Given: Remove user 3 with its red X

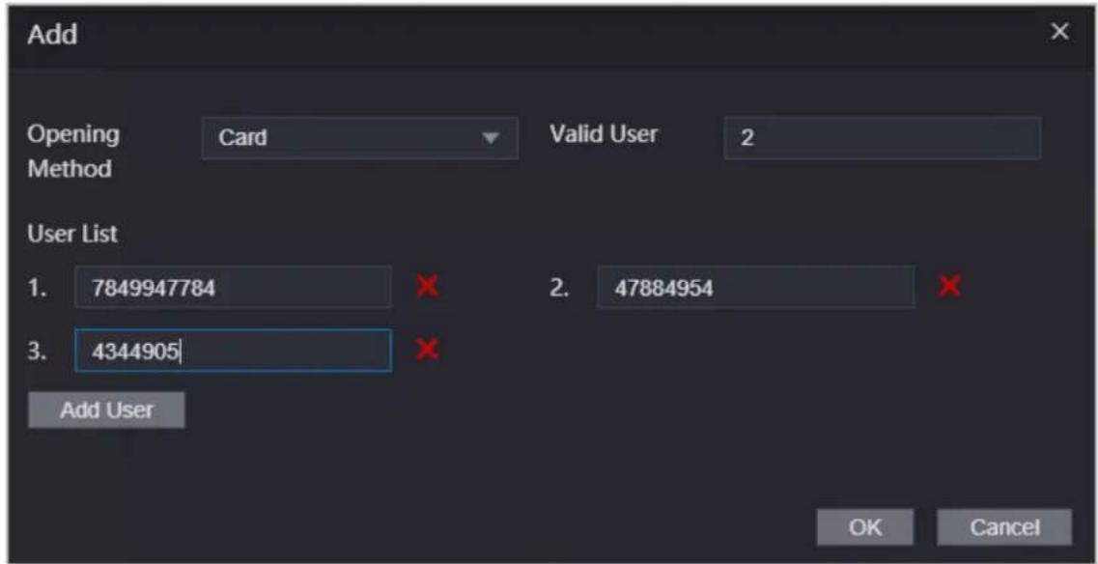Looking at the screenshot, I should (x=427, y=350).
